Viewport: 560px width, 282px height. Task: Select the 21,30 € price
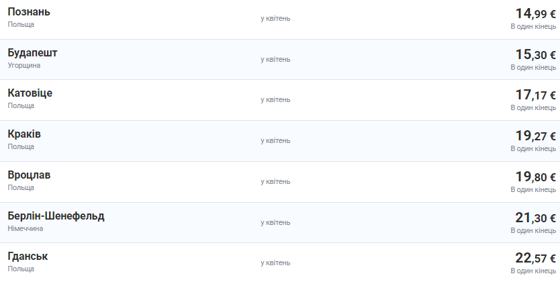[x=535, y=218]
